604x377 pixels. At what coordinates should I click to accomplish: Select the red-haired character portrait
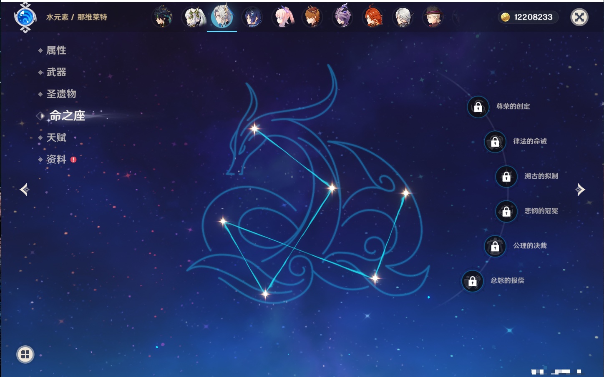pyautogui.click(x=372, y=17)
